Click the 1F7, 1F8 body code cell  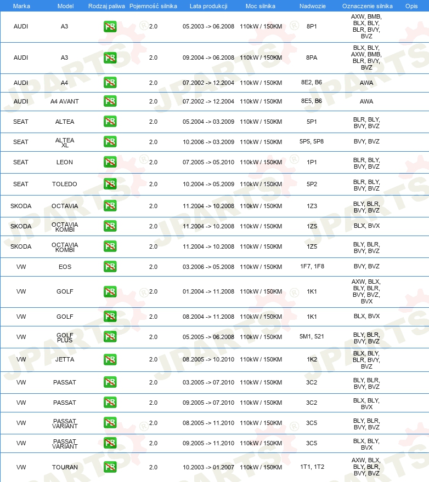pos(312,266)
